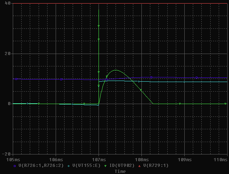Click the 109ms x-axis label
Image resolution: width=229 pixels, height=174 pixels.
(185, 160)
